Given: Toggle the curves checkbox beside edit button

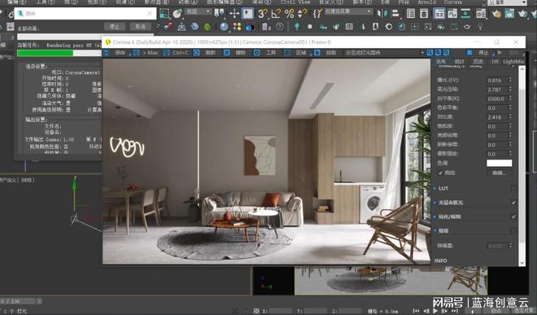Looking at the screenshot, I should click(440, 173).
